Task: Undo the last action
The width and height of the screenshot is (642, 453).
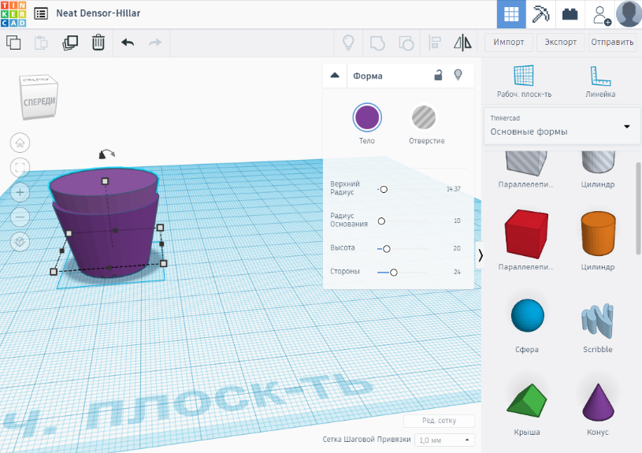Action: point(128,43)
